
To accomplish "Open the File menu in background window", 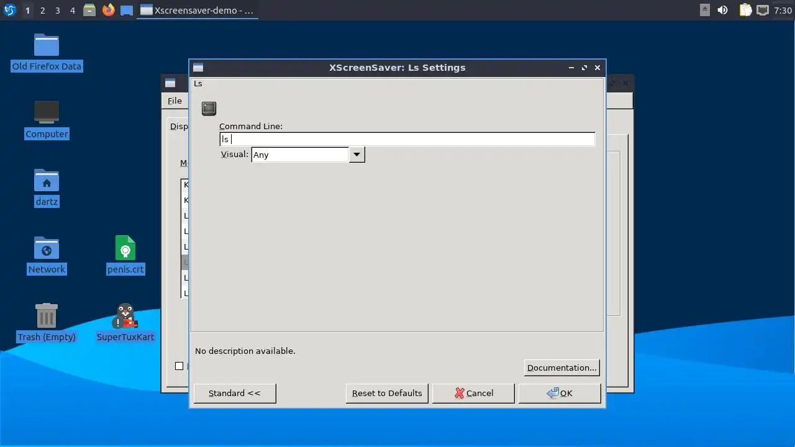I will pos(175,101).
